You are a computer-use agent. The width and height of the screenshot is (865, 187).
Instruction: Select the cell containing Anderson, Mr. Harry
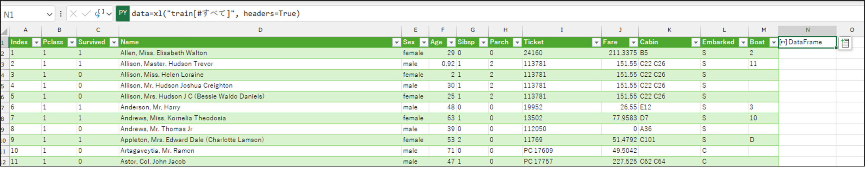click(x=150, y=107)
